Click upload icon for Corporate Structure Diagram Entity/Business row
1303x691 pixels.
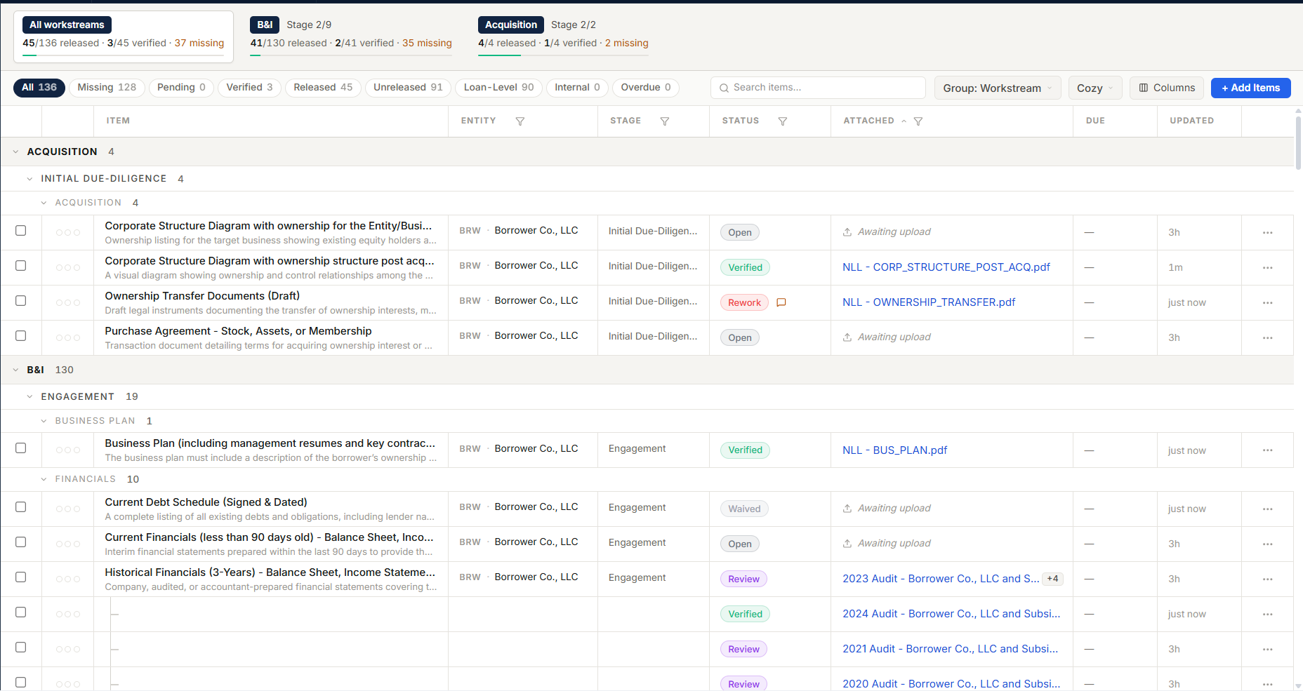[x=847, y=232]
